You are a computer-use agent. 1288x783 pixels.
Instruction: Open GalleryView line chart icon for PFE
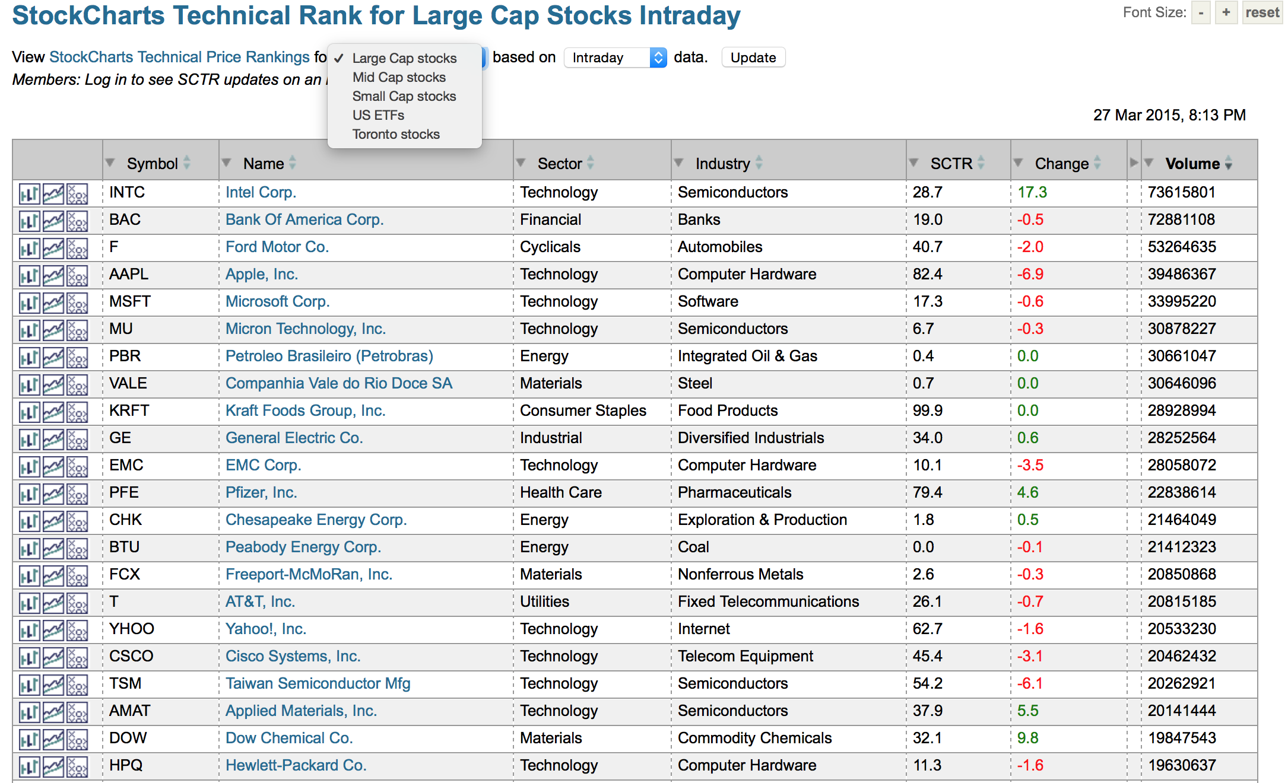53,494
